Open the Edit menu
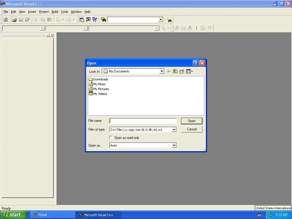The width and height of the screenshot is (292, 219). click(x=13, y=12)
